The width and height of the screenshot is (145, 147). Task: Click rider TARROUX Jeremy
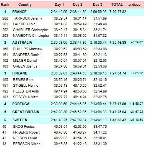pyautogui.click(x=28, y=18)
